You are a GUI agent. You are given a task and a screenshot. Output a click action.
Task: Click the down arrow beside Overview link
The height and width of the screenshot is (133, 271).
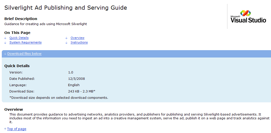[x=66, y=38]
